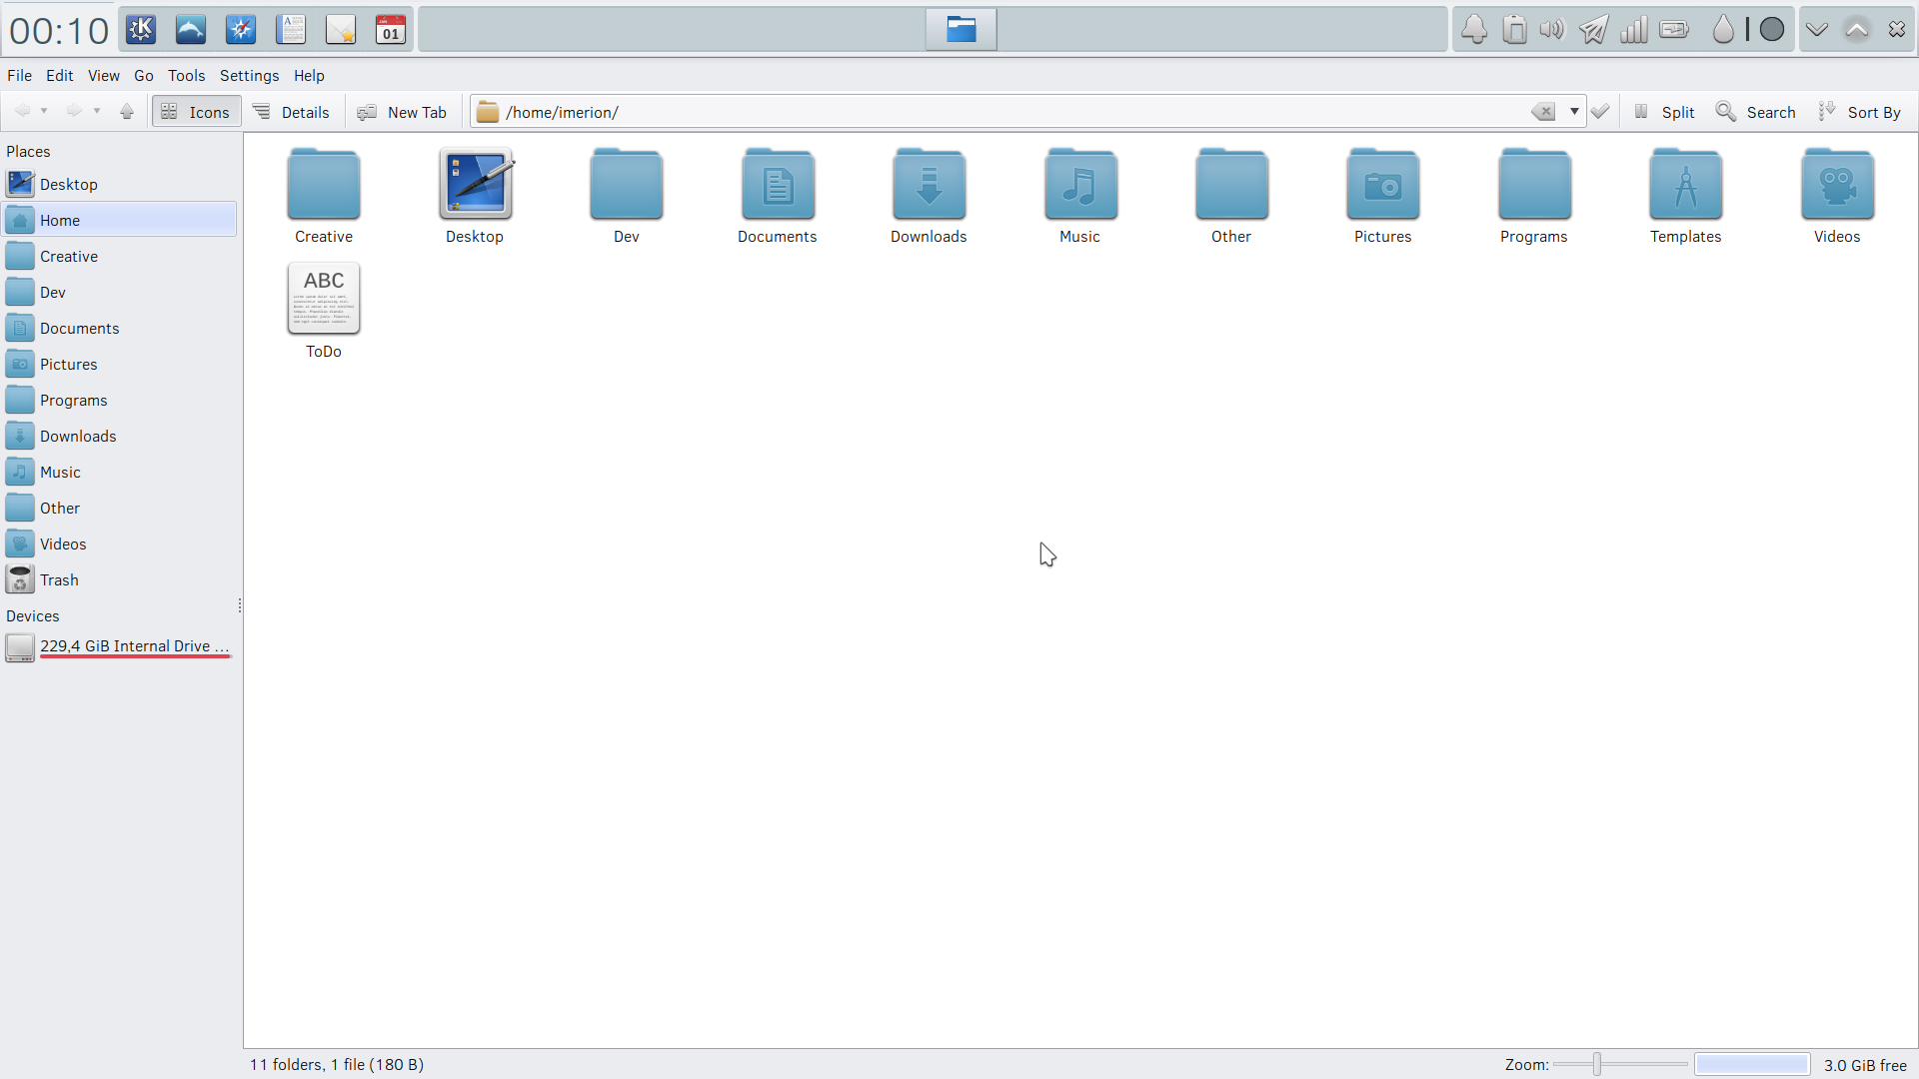This screenshot has height=1079, width=1919.
Task: Select Programs in the Places panel
Action: pos(120,400)
